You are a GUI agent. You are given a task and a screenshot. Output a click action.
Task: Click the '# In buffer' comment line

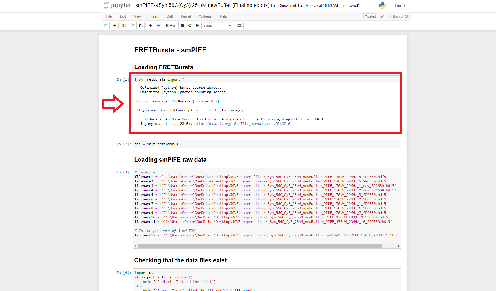[146, 172]
